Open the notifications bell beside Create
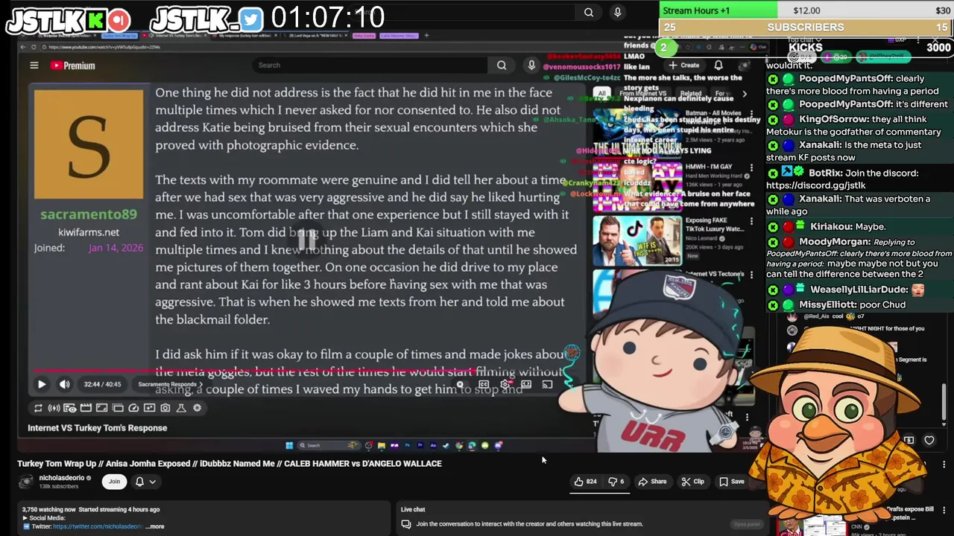 (718, 66)
